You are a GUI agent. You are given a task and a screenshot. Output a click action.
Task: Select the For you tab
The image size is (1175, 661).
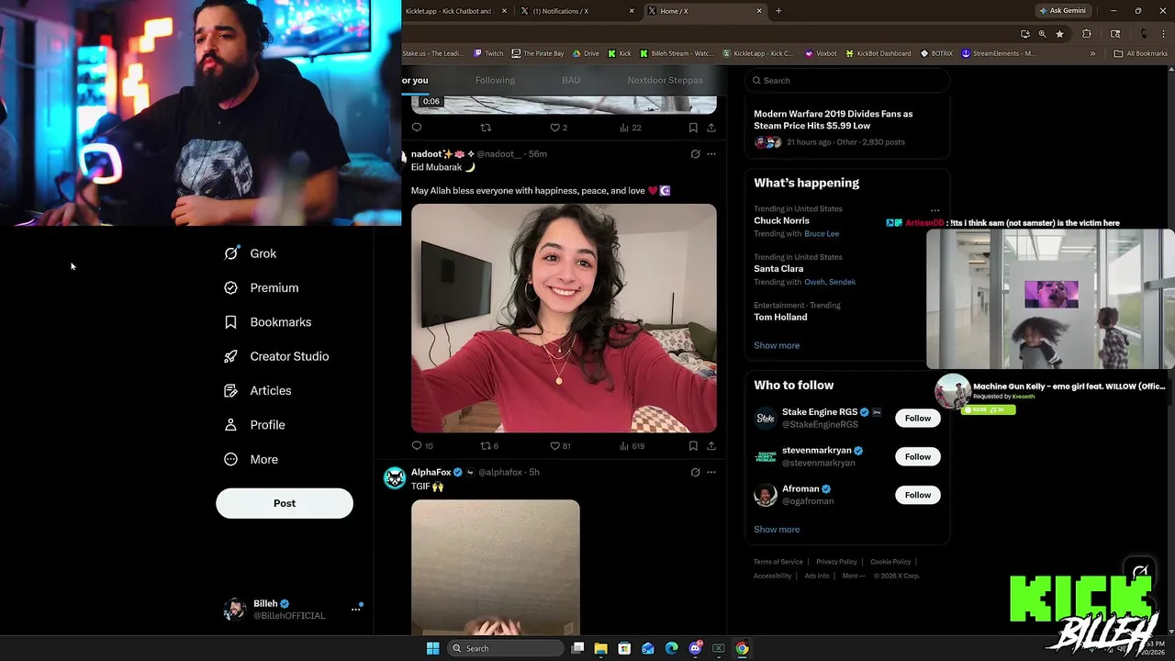coord(415,80)
